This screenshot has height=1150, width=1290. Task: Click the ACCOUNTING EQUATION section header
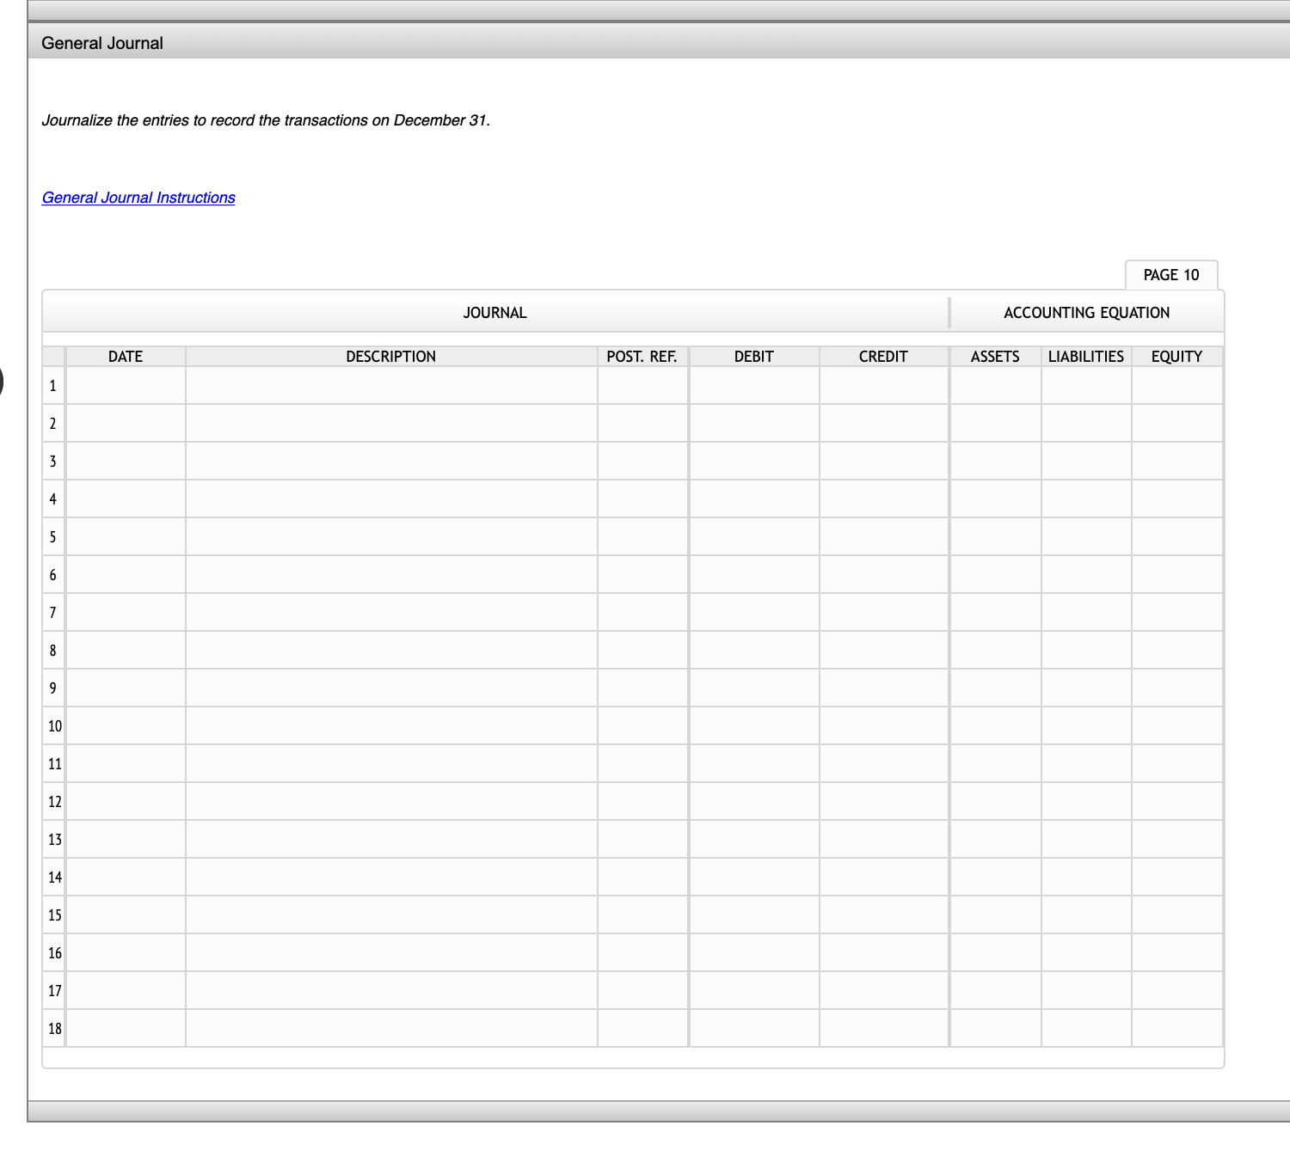(1085, 312)
